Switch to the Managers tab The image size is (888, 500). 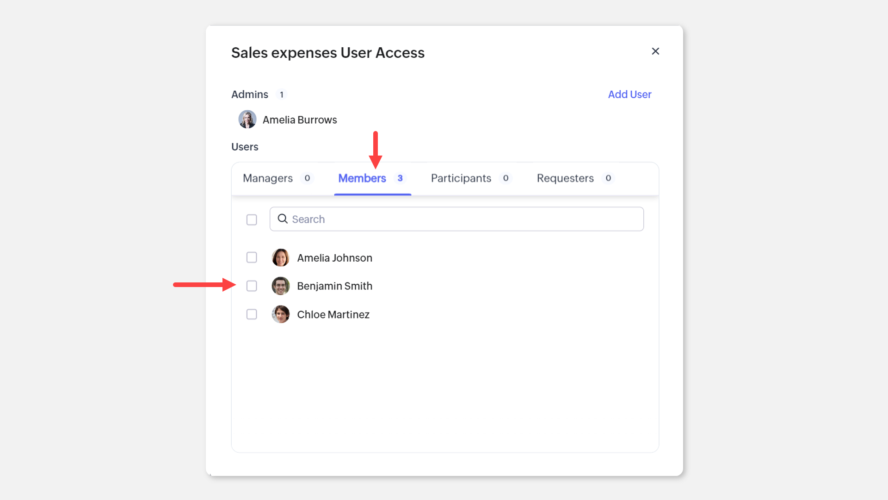click(x=268, y=178)
